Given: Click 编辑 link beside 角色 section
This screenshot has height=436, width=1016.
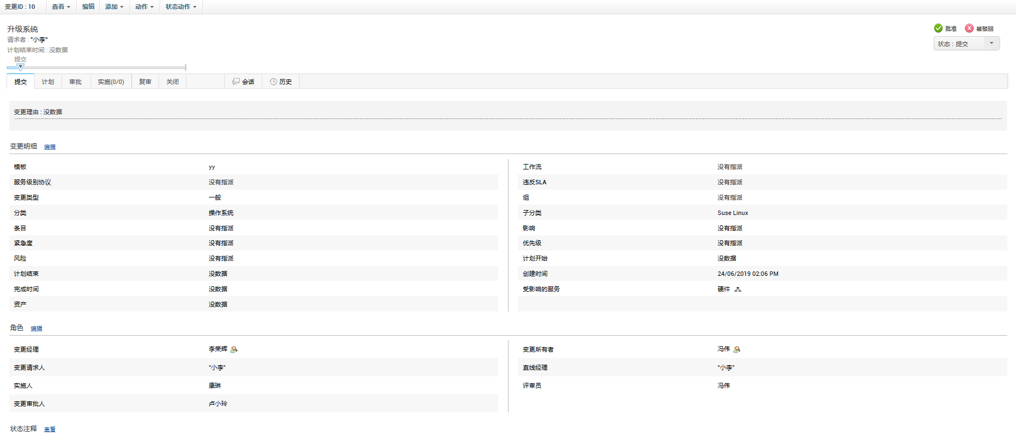Looking at the screenshot, I should [36, 329].
